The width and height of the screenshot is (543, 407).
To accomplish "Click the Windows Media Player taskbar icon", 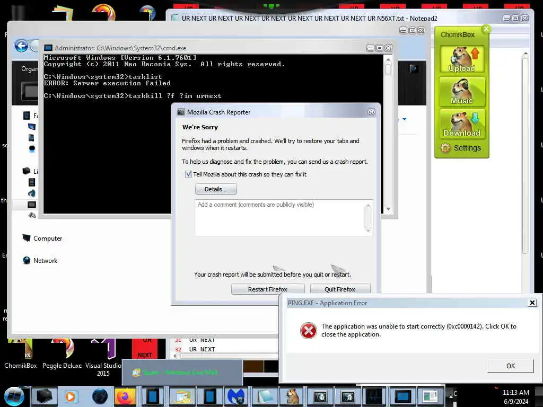I will (71, 396).
